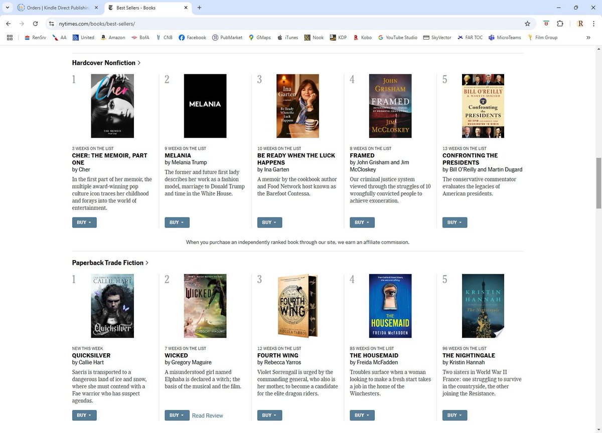The image size is (602, 433).
Task: Open the PubMarket bookmark
Action: coord(227,38)
